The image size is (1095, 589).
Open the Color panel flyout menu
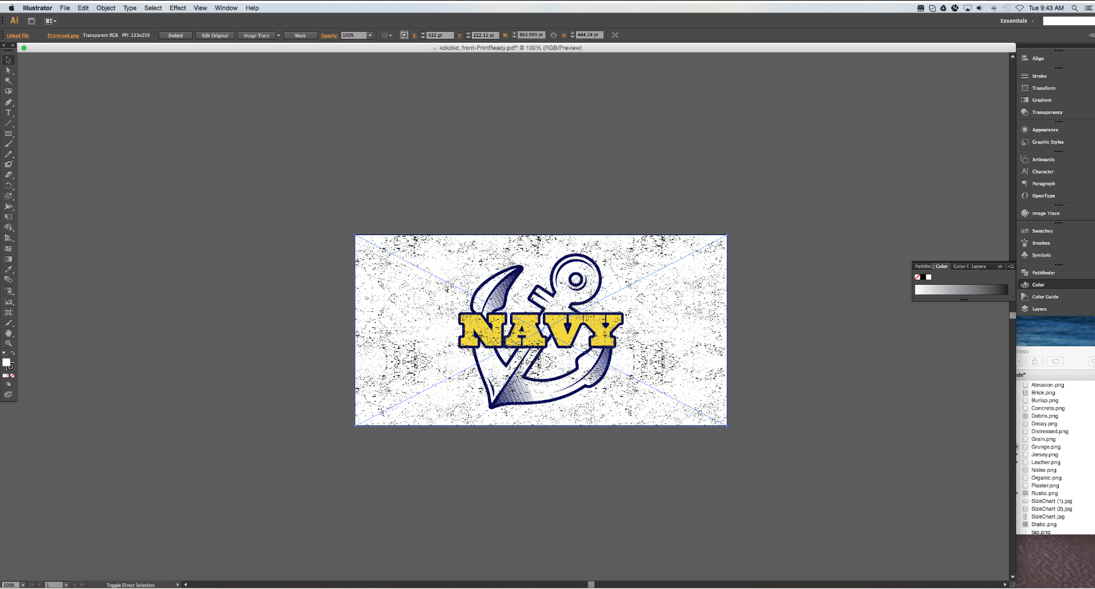1012,266
